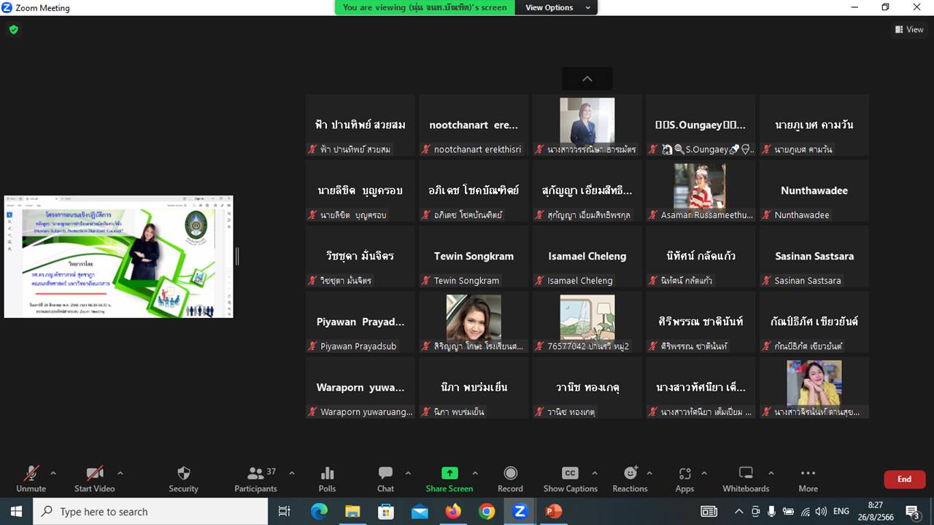This screenshot has width=934, height=525.
Task: Start Video with the camera toggle
Action: click(94, 478)
